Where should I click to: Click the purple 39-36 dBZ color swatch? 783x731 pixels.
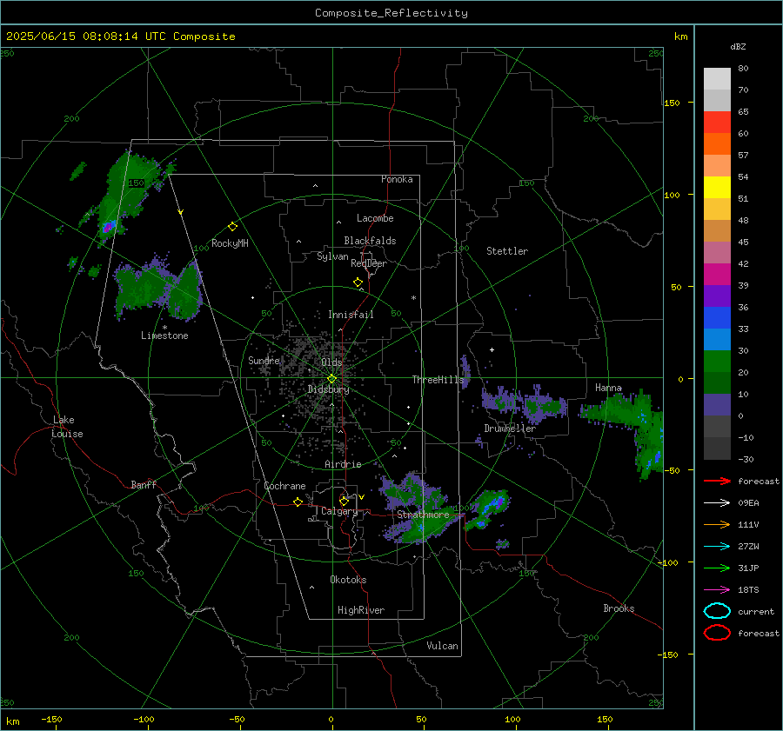717,296
